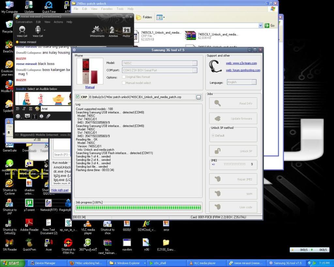Open the COM port dropdown list

click(195, 70)
